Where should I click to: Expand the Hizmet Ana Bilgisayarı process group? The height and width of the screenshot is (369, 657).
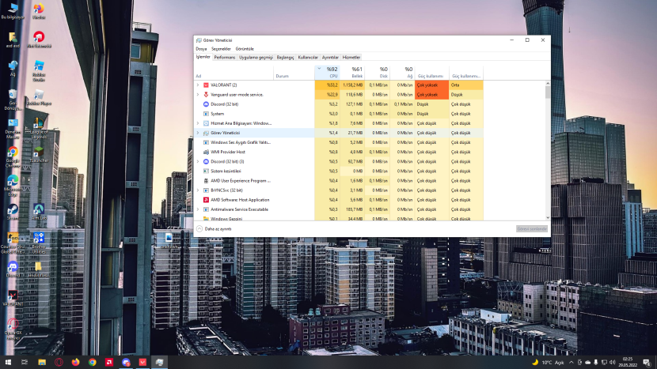pos(198,123)
